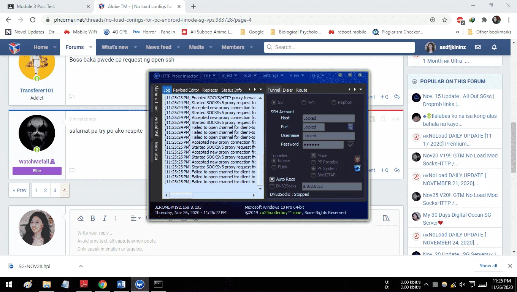The width and height of the screenshot is (517, 292).
Task: Click the Prev page button
Action: point(19,190)
